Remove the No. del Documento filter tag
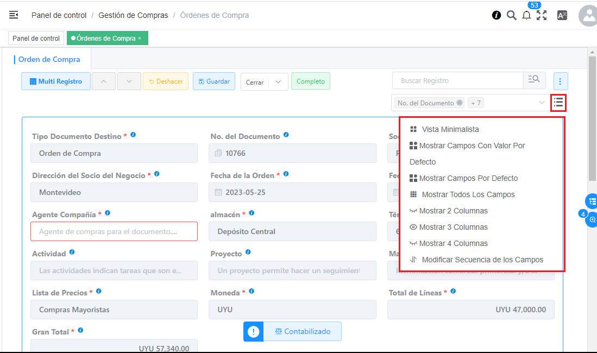The height and width of the screenshot is (353, 597). tap(460, 103)
